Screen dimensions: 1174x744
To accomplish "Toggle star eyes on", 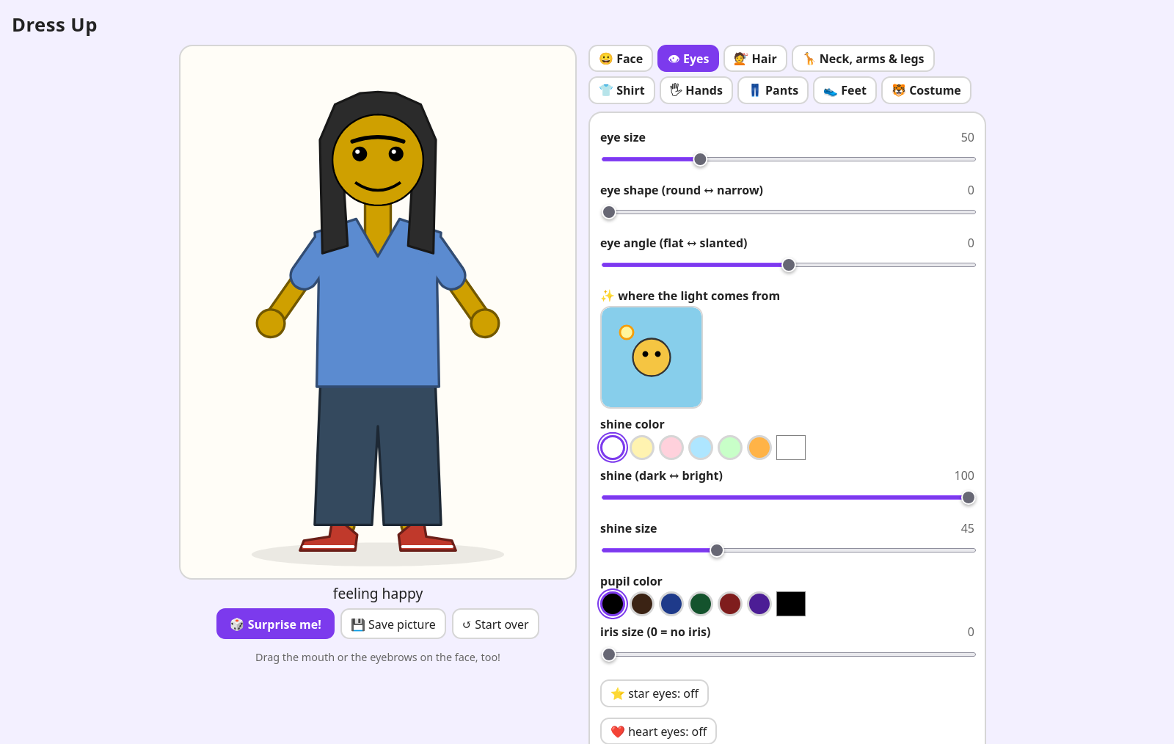I will 655,693.
